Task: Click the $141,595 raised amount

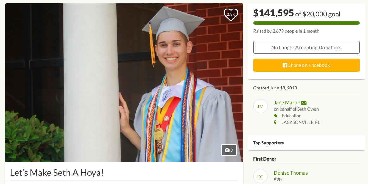Action: click(273, 13)
